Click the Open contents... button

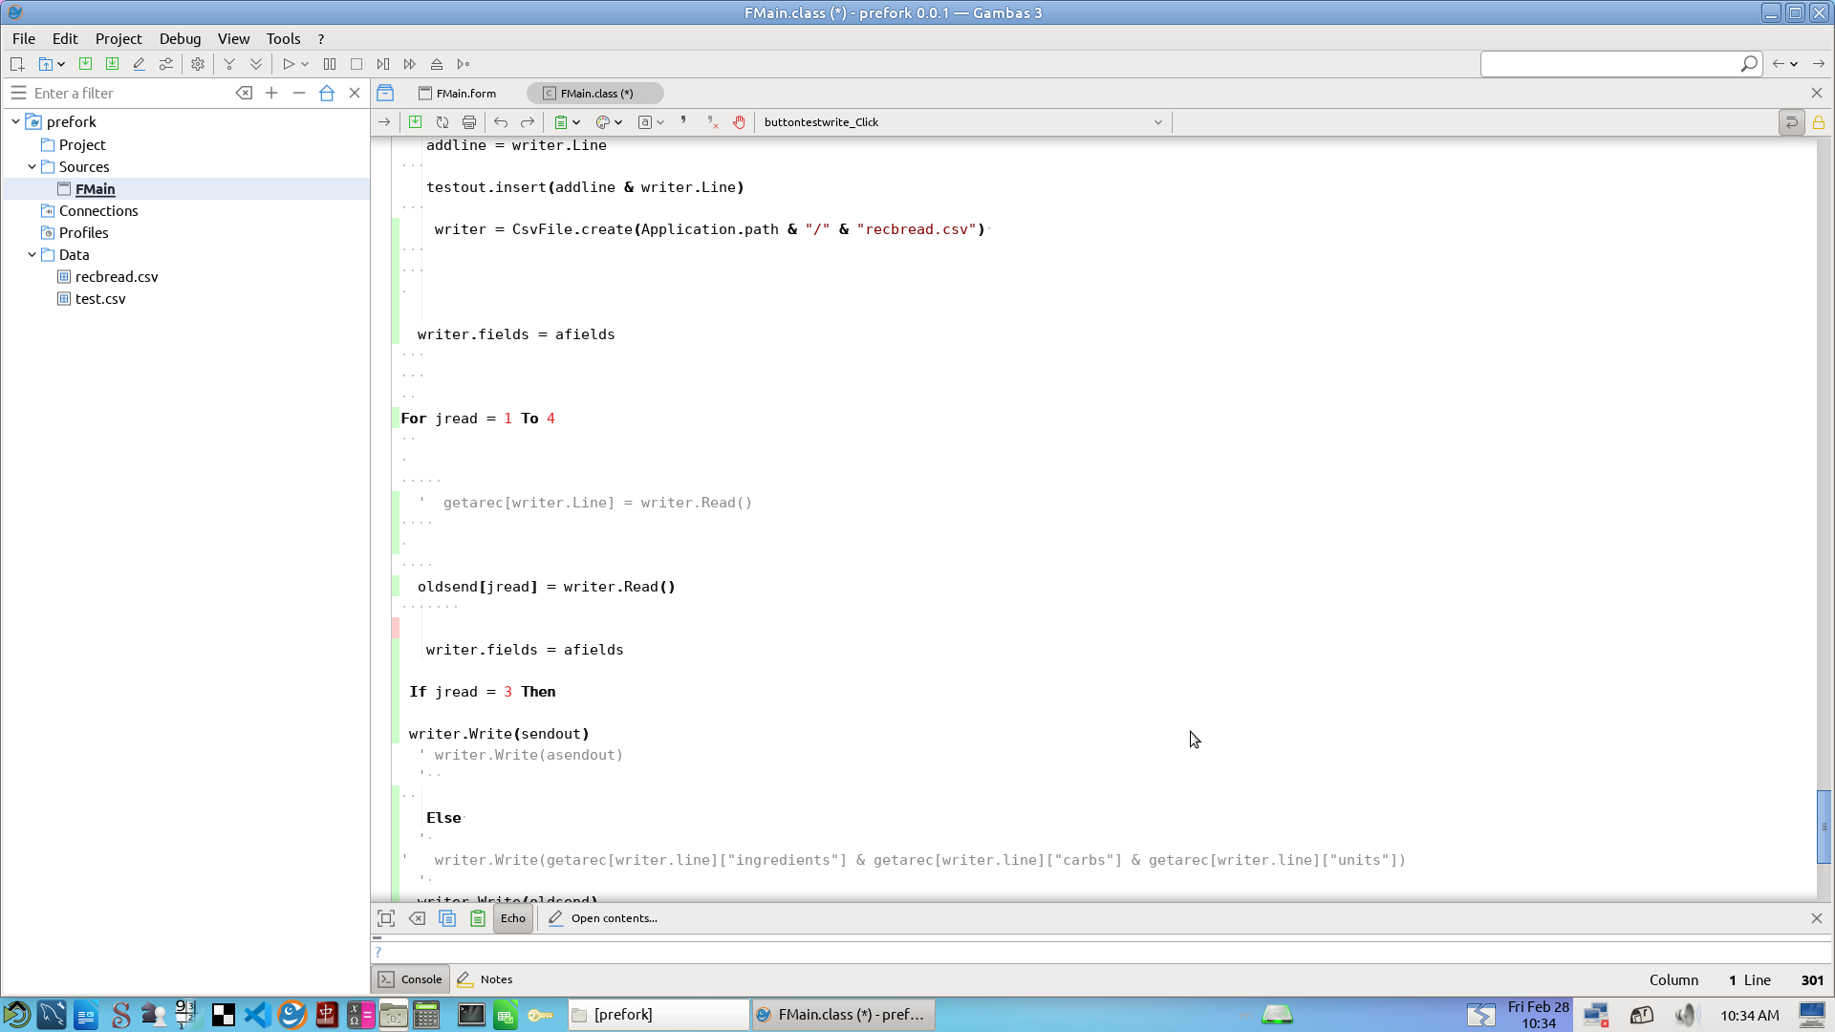point(604,918)
